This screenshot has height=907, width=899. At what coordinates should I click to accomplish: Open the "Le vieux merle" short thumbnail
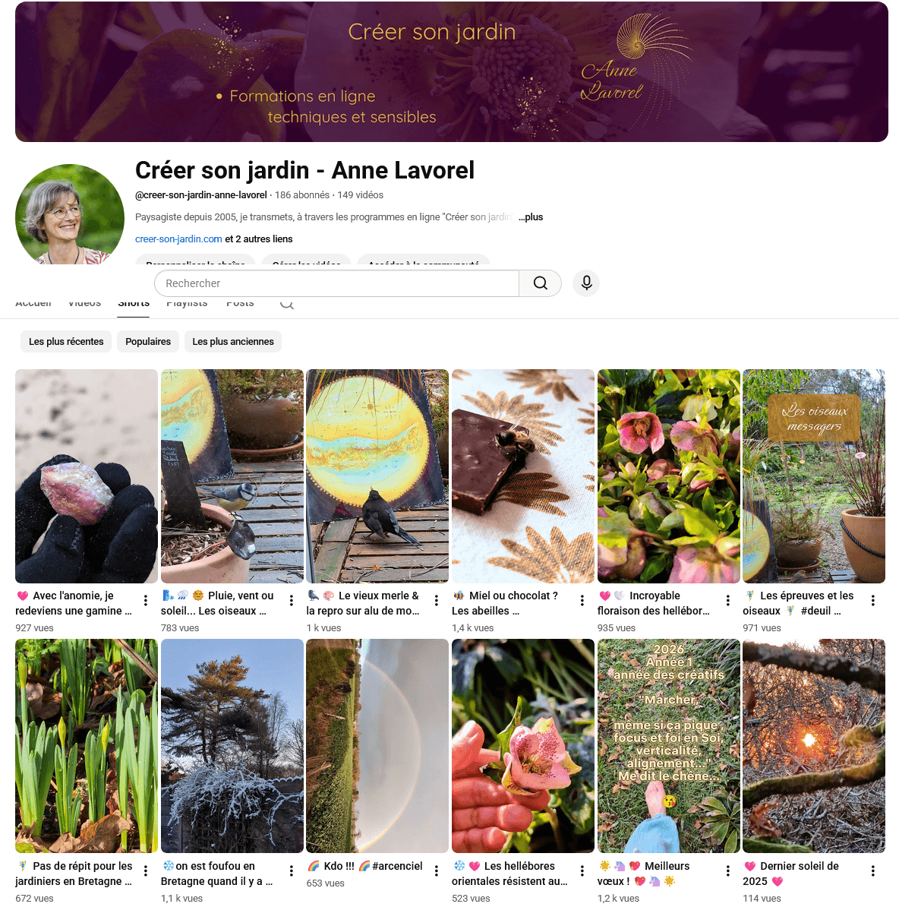coord(377,476)
